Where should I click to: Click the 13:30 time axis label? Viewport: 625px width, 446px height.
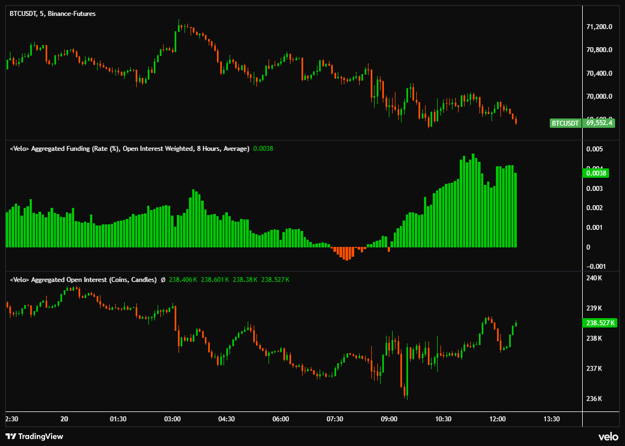click(x=551, y=419)
